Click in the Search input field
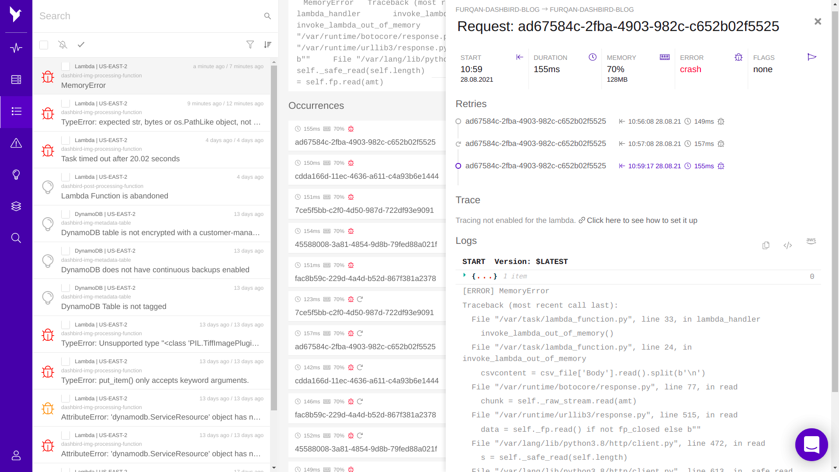 click(149, 16)
